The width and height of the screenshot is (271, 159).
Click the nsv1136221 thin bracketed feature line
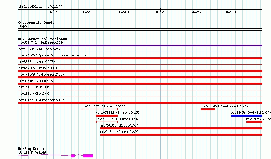pyautogui.click(x=100, y=109)
